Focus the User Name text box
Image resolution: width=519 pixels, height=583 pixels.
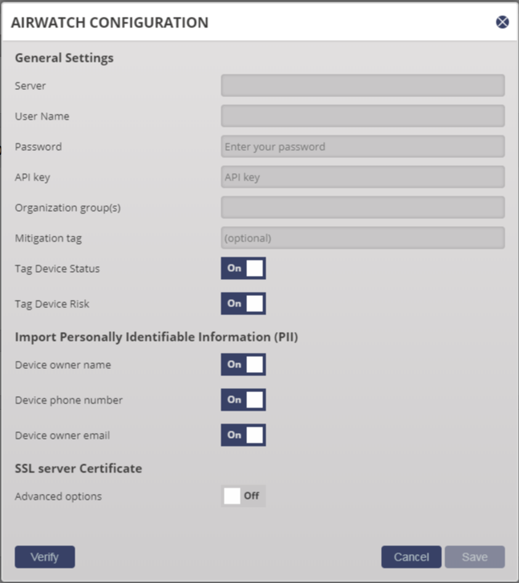click(363, 116)
